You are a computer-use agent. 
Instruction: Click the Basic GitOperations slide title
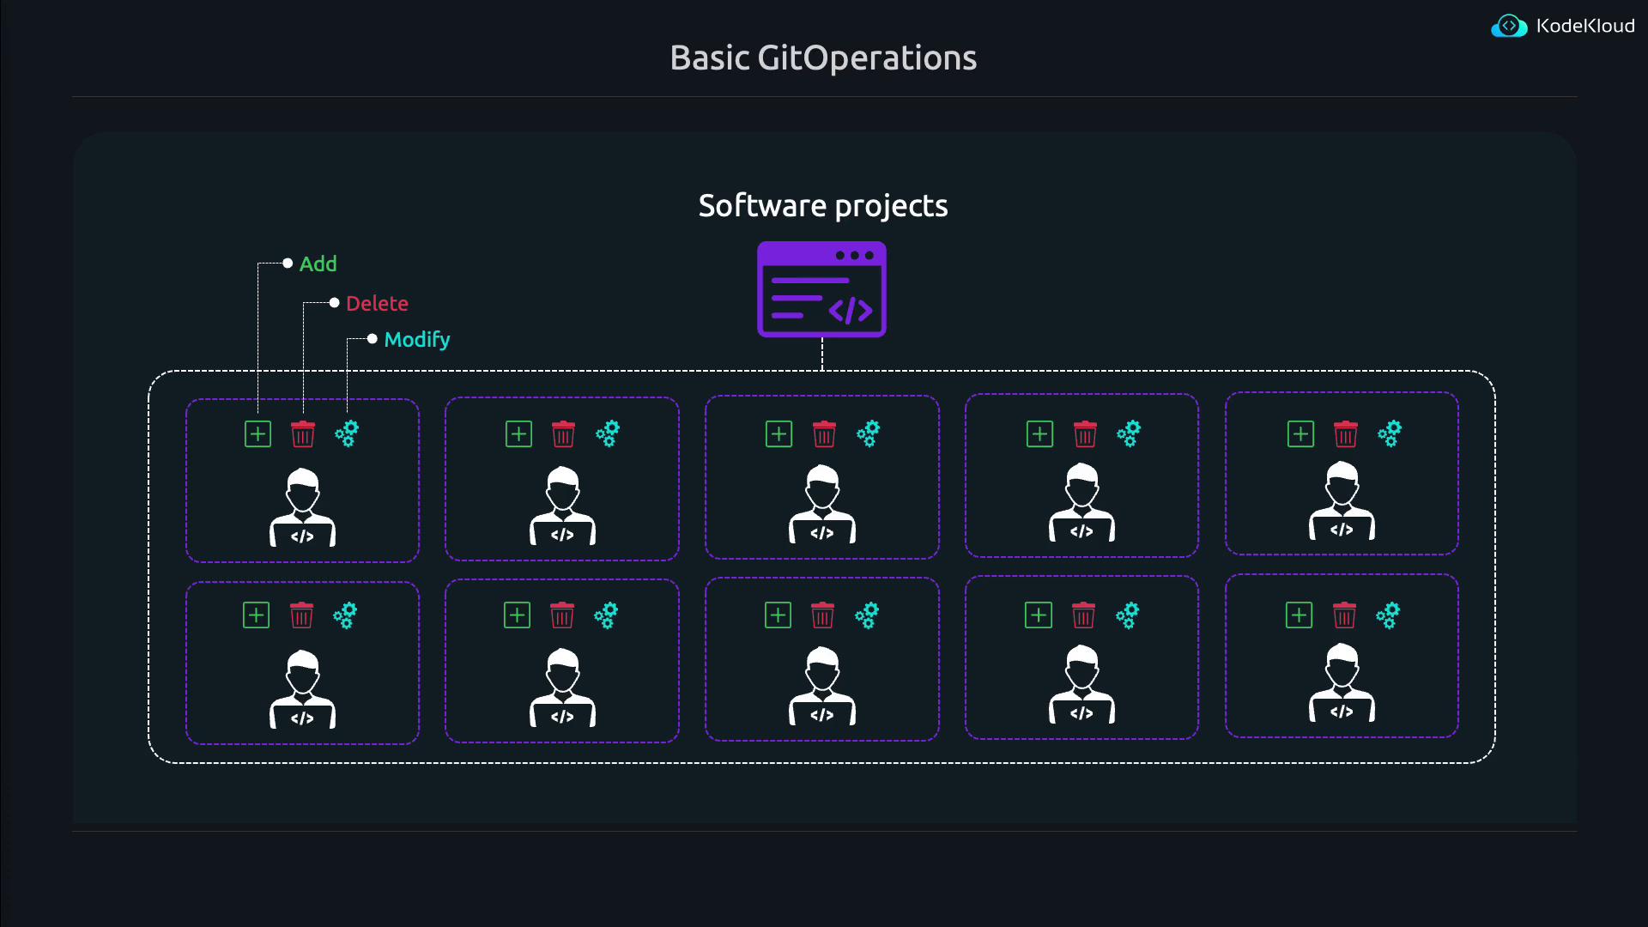(822, 58)
